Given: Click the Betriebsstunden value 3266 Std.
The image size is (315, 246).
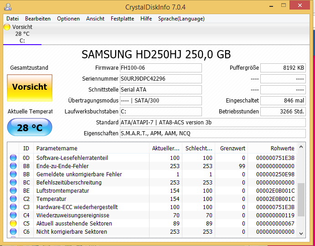Looking at the screenshot, I should click(283, 112).
